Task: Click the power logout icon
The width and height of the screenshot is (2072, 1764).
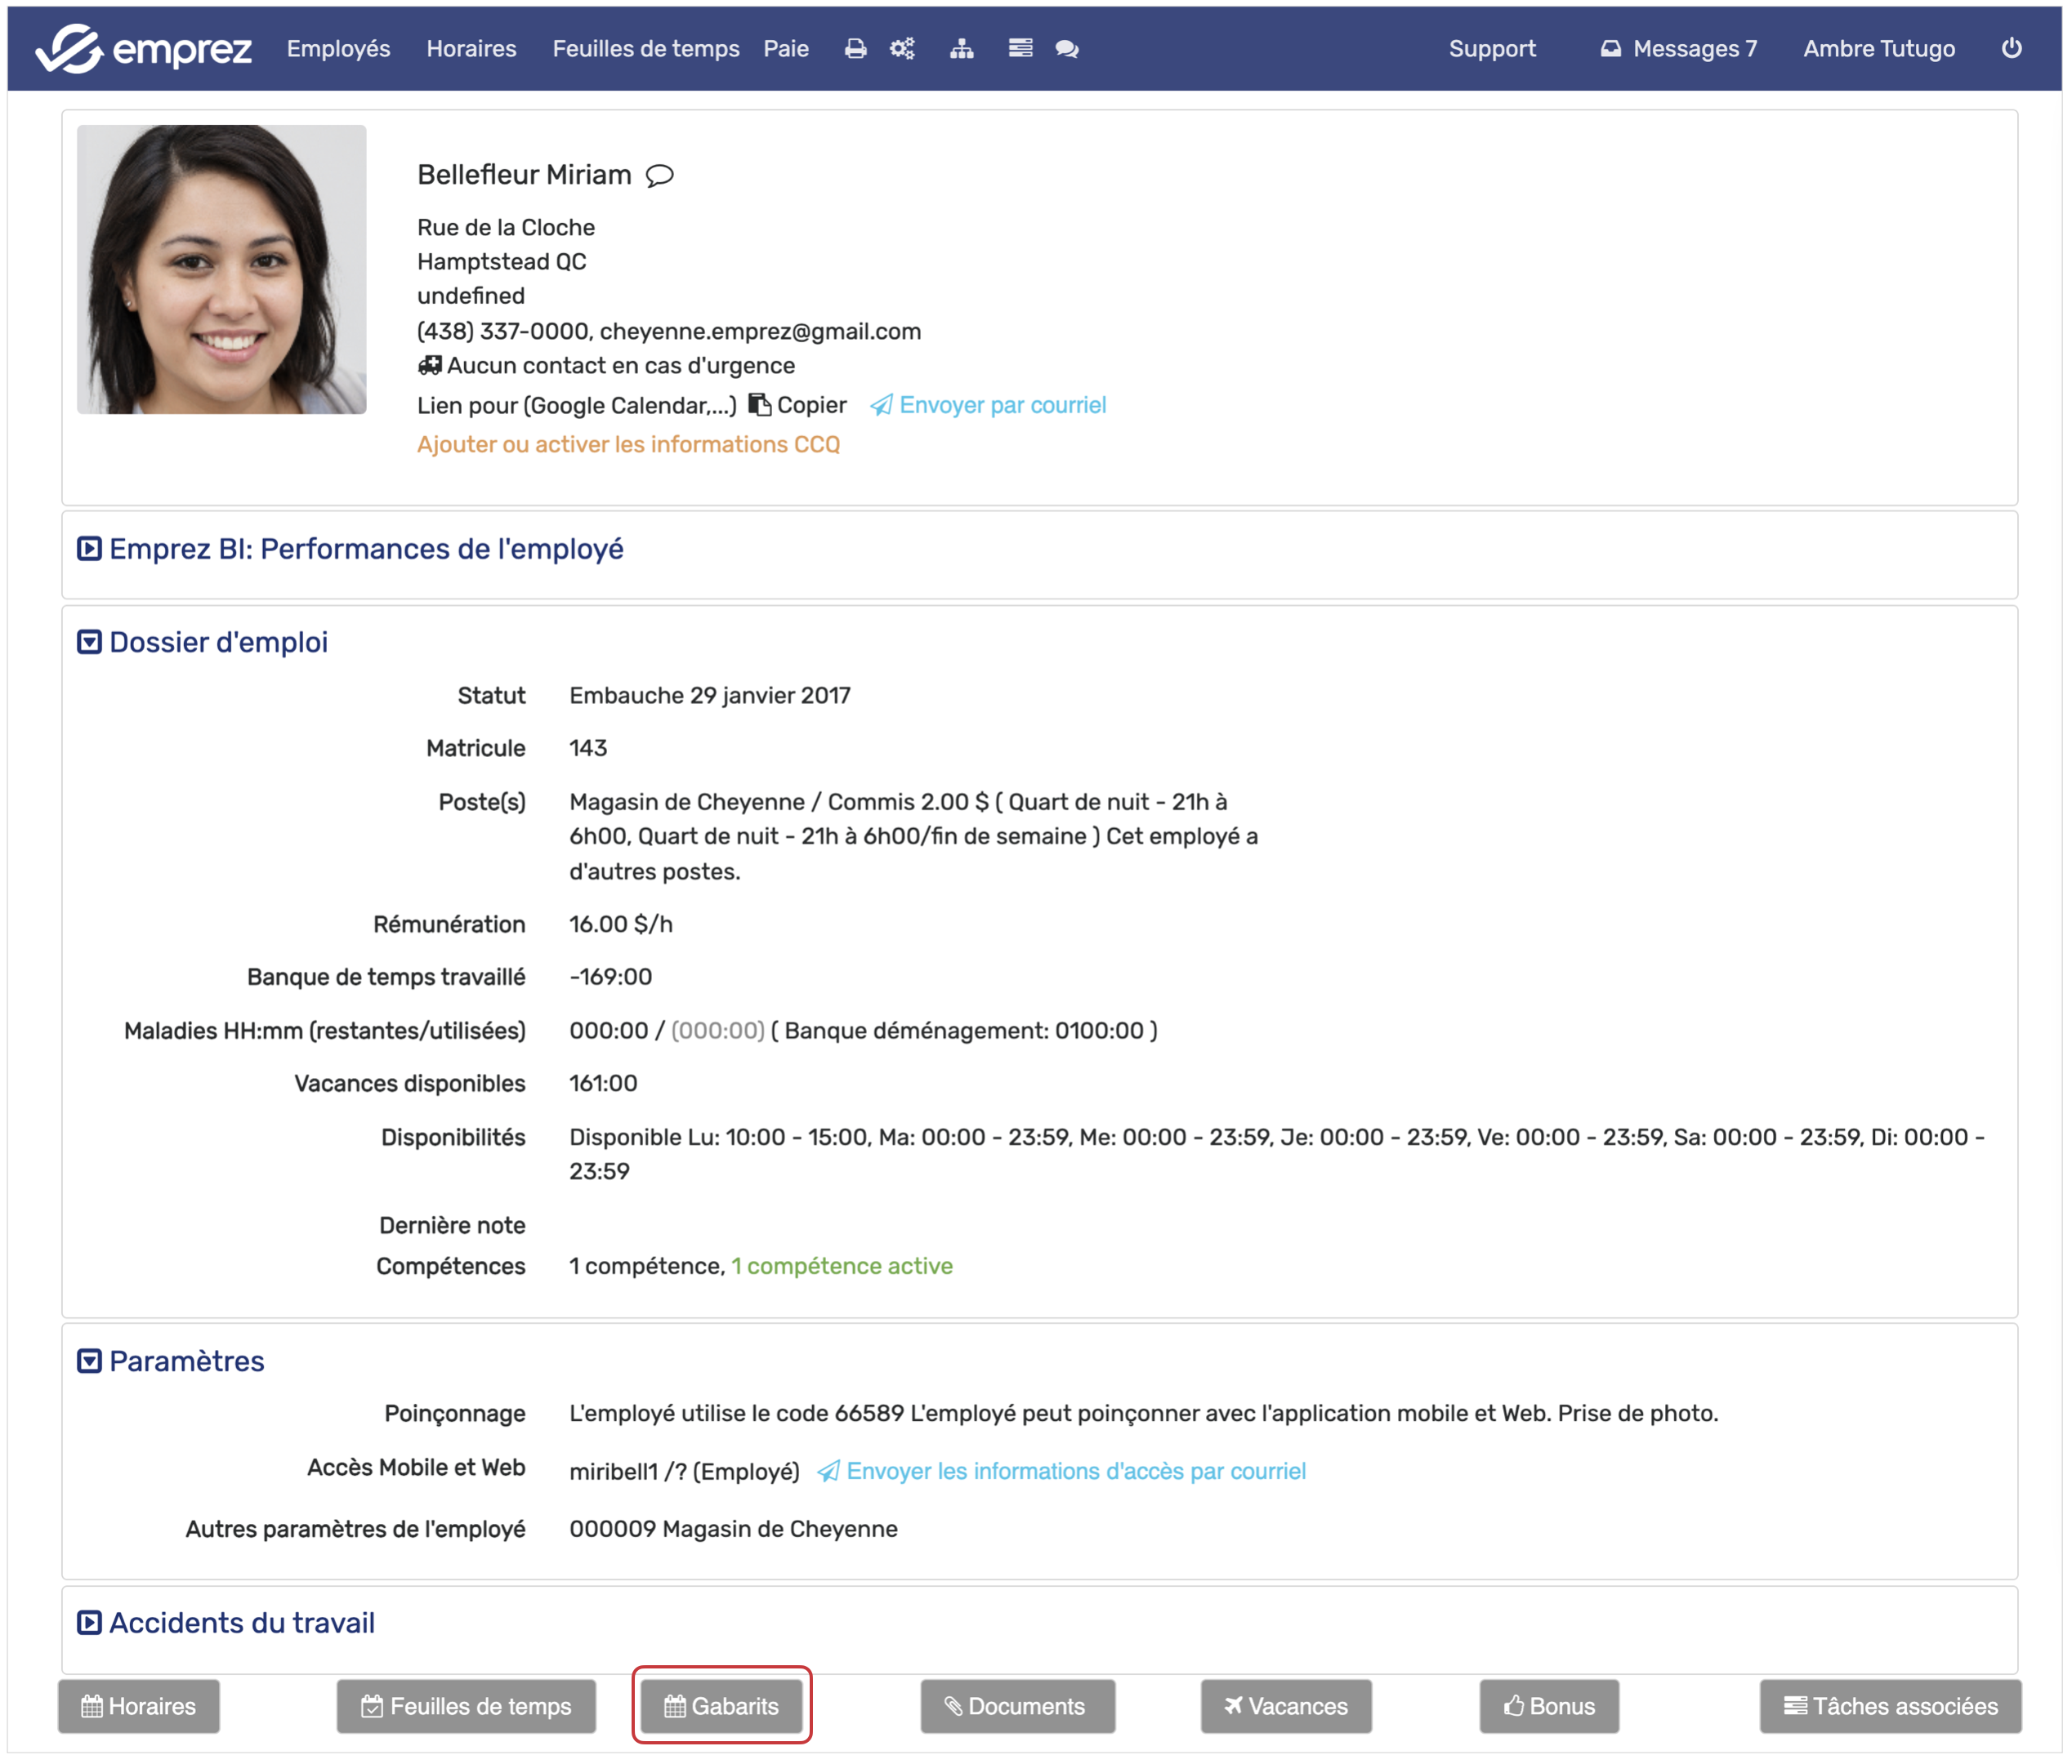Action: click(x=2011, y=48)
